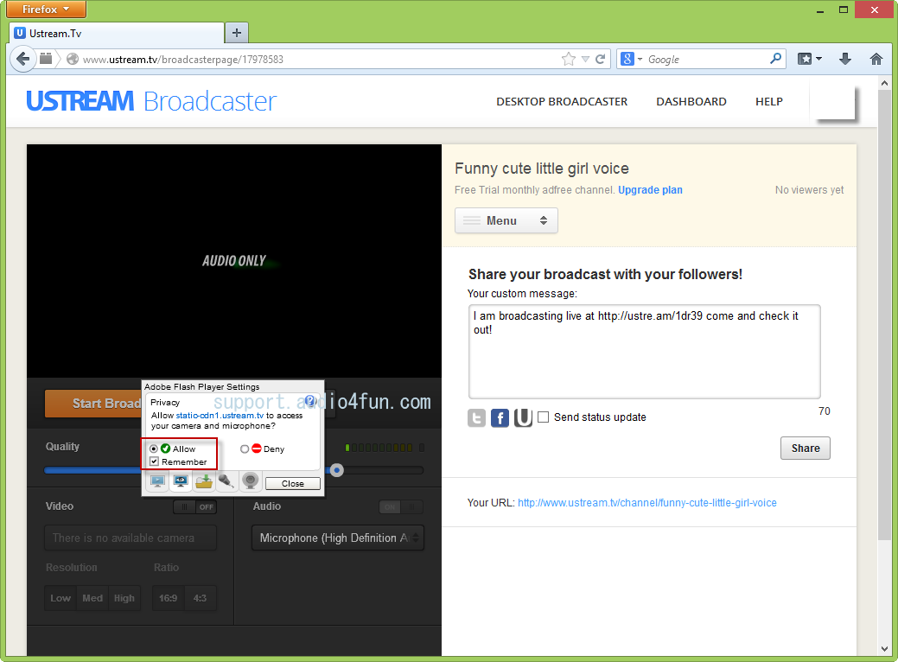898x662 pixels.
Task: Open the bookmarks toolbar menu button
Action: tap(810, 59)
